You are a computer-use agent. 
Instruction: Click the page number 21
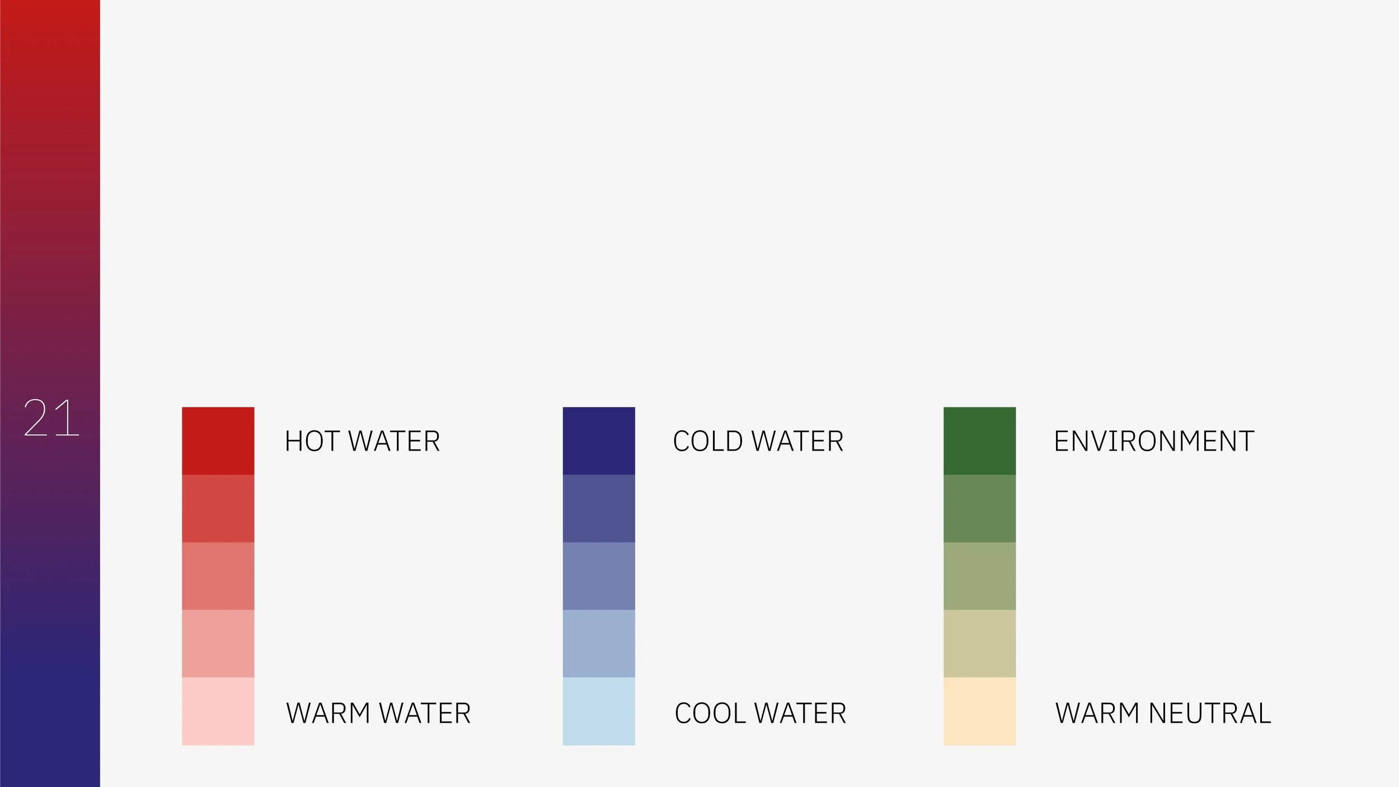point(51,418)
